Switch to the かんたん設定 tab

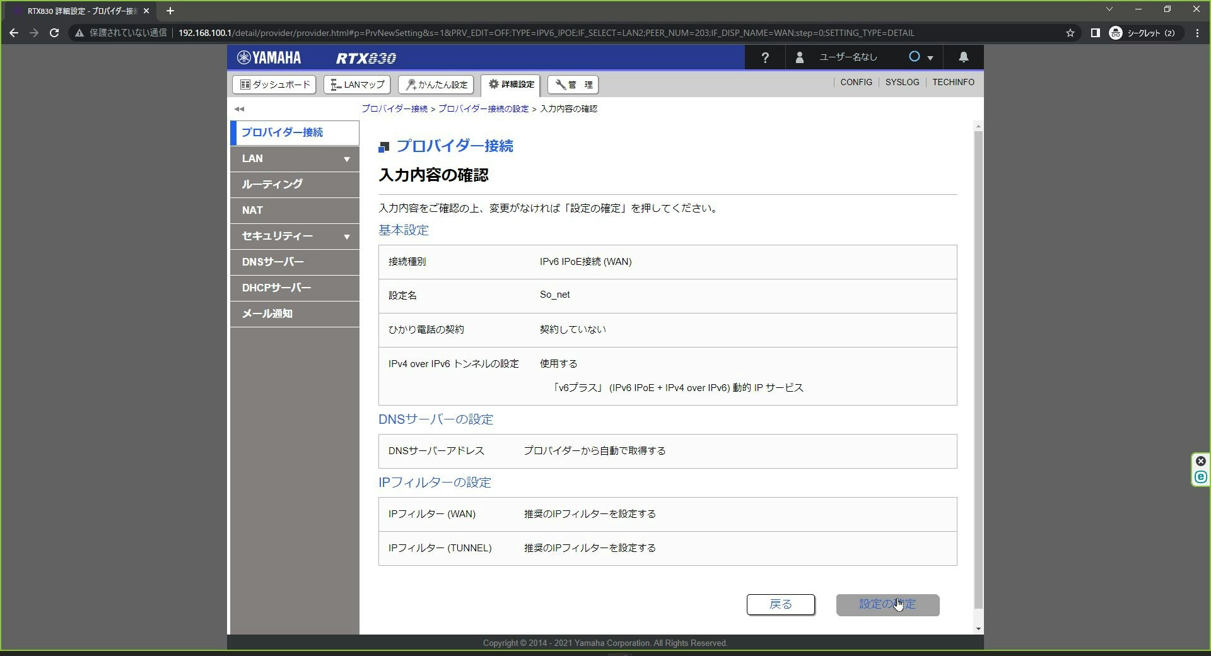pos(435,85)
